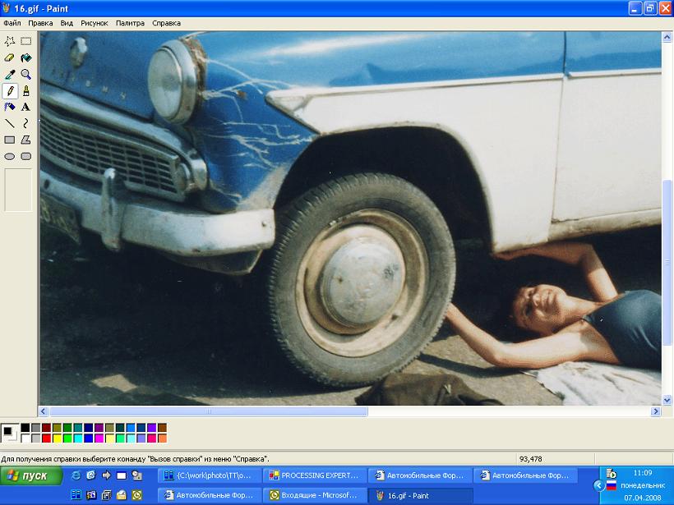Pick the bright red color swatch
Viewport: 674px width, 505px height.
(x=47, y=438)
